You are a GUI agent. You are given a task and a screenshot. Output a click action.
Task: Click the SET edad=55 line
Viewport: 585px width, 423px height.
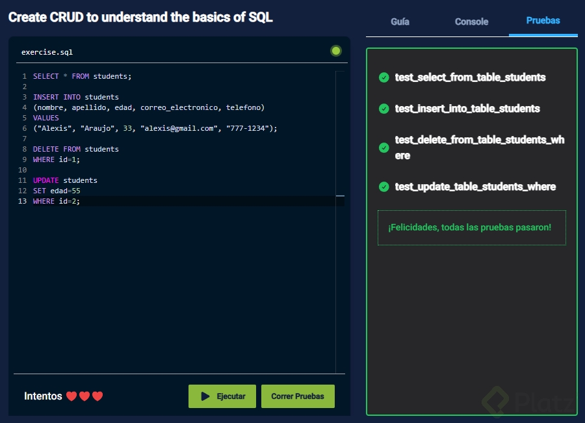point(57,191)
